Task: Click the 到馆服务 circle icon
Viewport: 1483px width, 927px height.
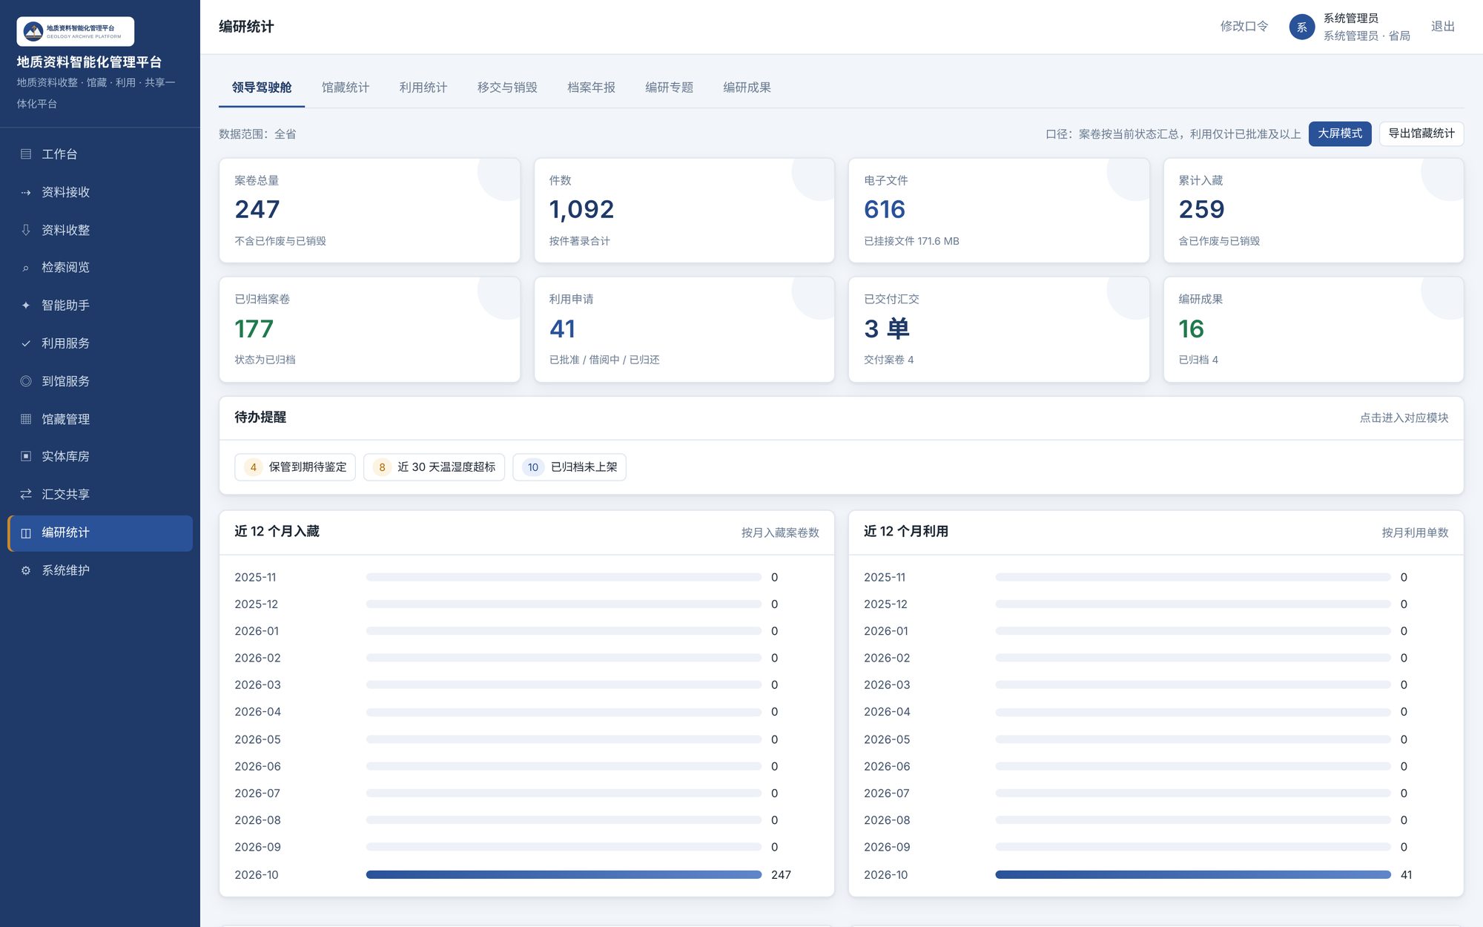Action: [x=26, y=381]
